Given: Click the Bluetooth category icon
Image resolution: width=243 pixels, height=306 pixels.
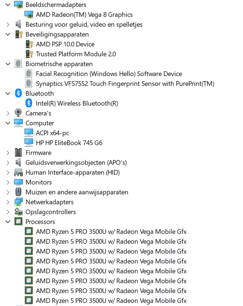Looking at the screenshot, I should pyautogui.click(x=18, y=93).
